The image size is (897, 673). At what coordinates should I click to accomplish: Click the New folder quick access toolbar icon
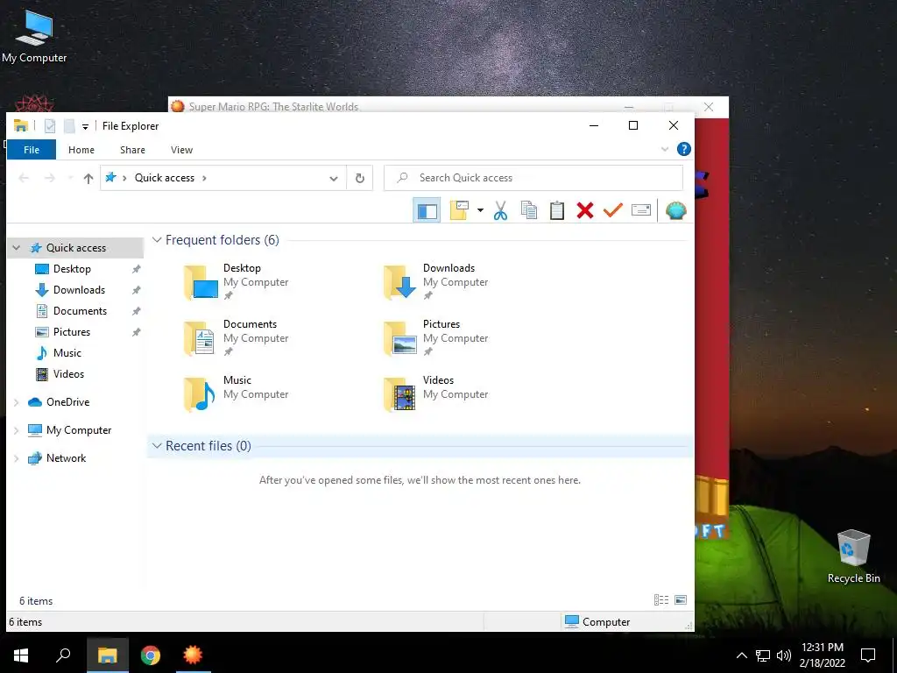[69, 126]
